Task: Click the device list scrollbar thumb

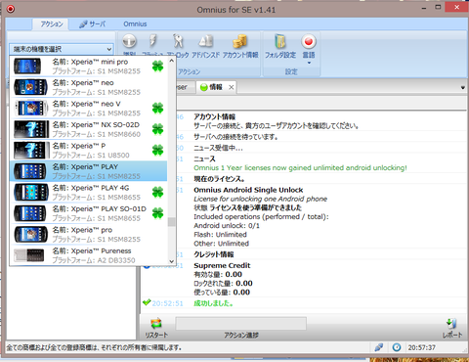Action: (171, 222)
